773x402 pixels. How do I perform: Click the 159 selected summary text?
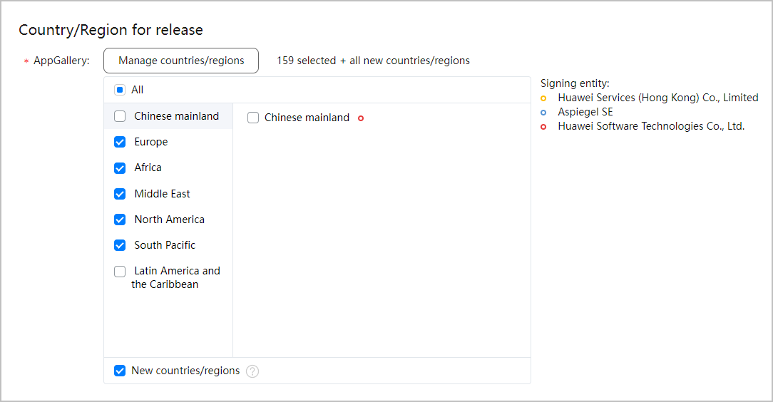click(373, 61)
